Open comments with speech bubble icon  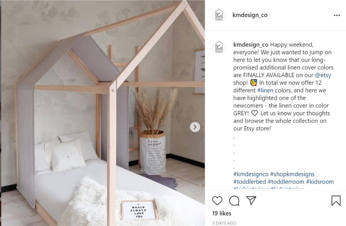click(234, 201)
